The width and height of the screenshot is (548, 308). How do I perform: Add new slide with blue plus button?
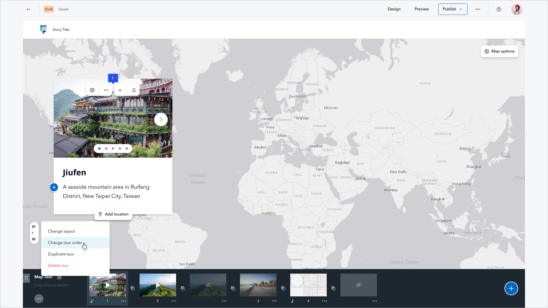[511, 288]
